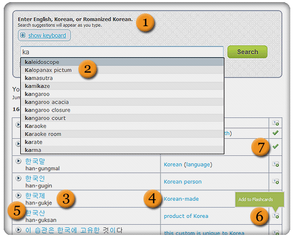Click the upper green checkmark flashcard icon
Screen dimensions: 294x237
(275, 133)
